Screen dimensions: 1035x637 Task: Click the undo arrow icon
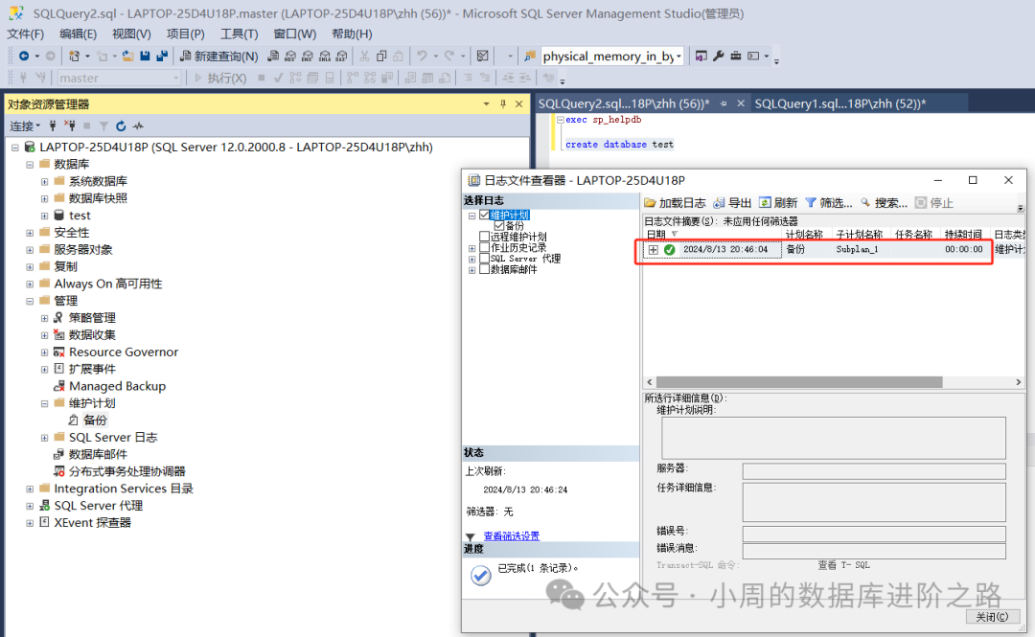coord(422,57)
